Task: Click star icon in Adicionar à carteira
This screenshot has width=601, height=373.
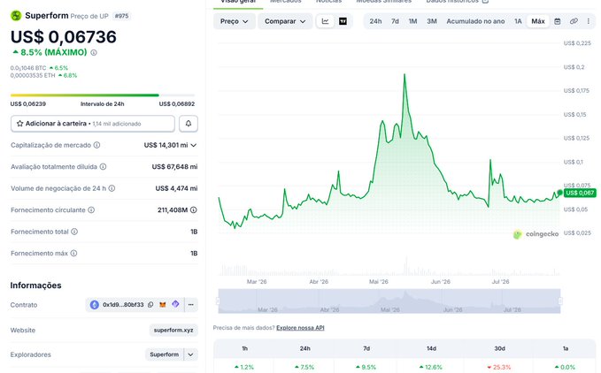Action: click(x=20, y=124)
